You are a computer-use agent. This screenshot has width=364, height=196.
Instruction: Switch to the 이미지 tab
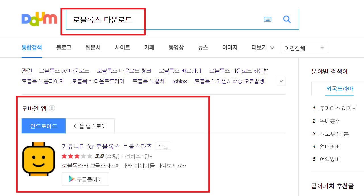pyautogui.click(x=230, y=48)
